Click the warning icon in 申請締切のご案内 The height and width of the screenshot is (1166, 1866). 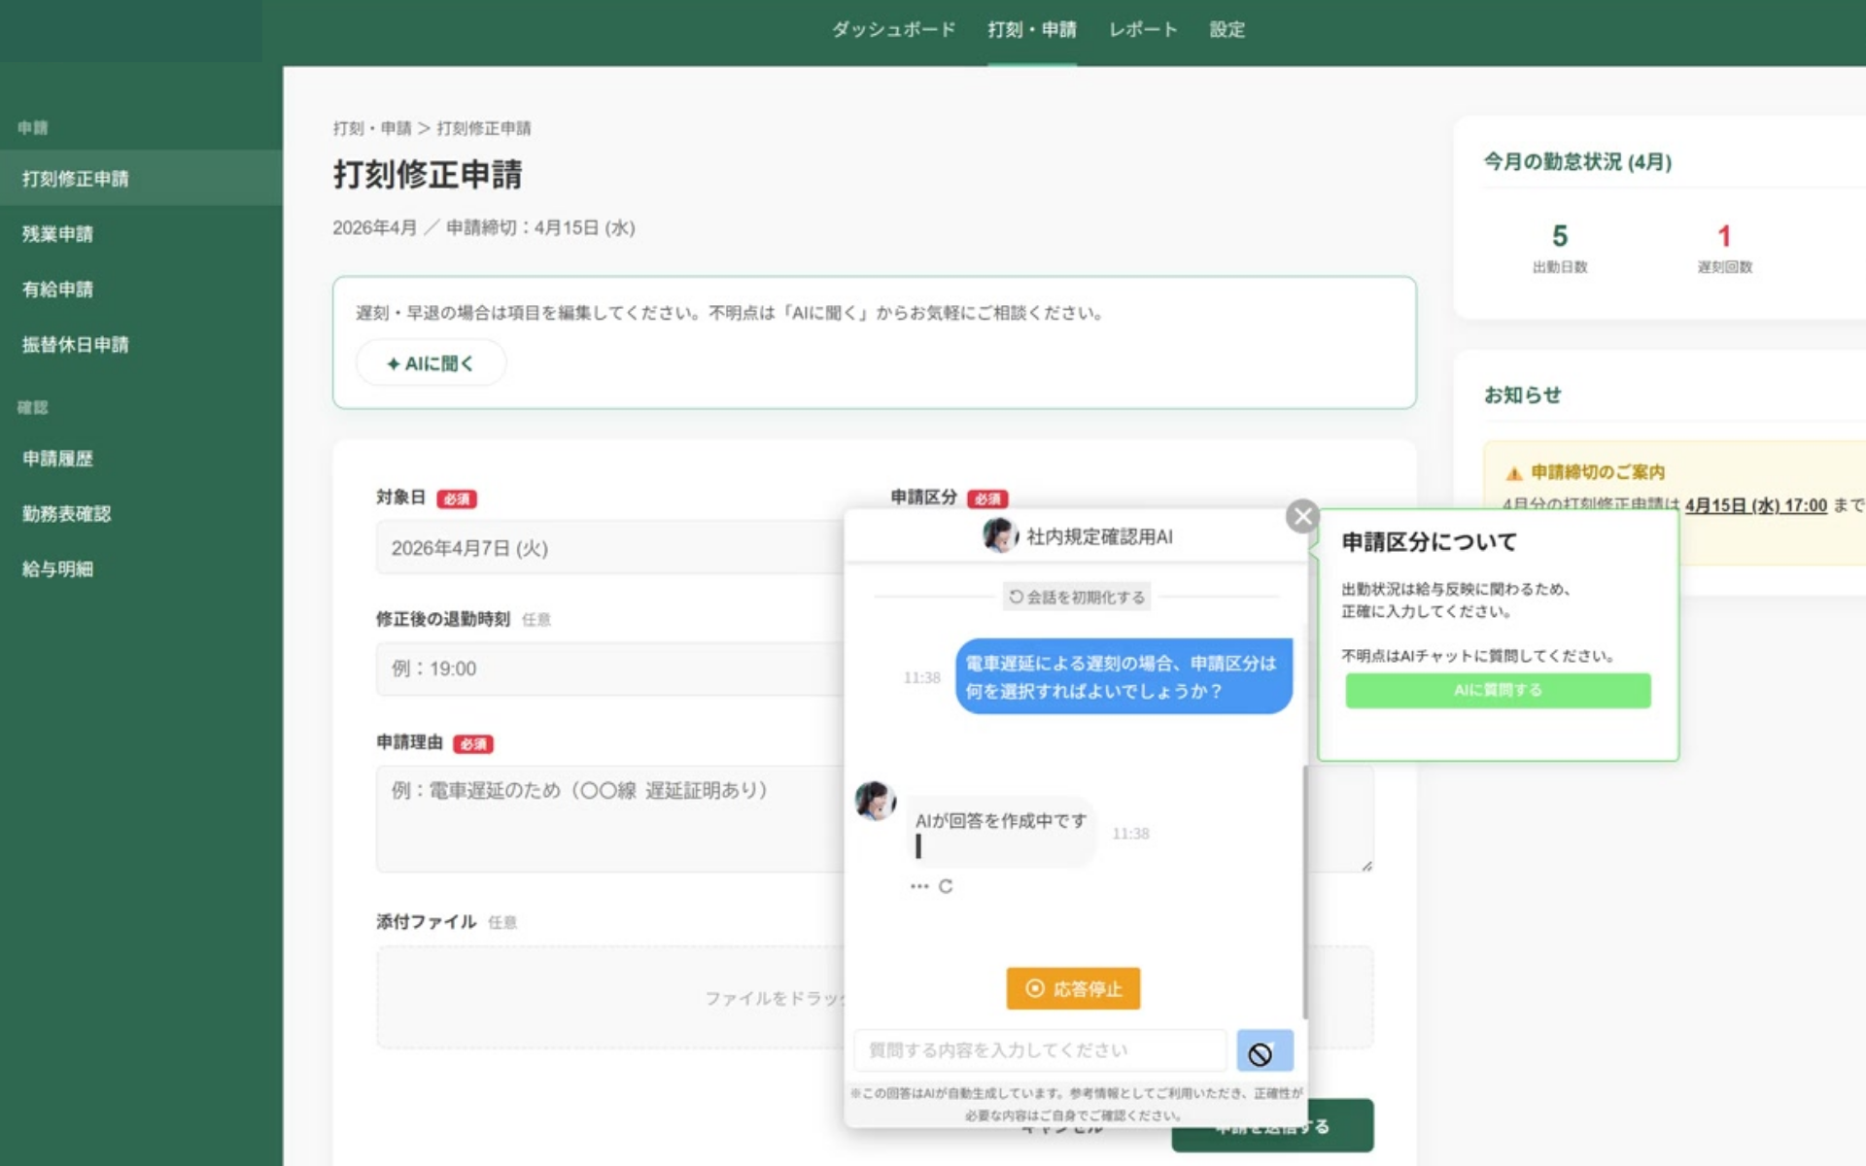(1513, 473)
